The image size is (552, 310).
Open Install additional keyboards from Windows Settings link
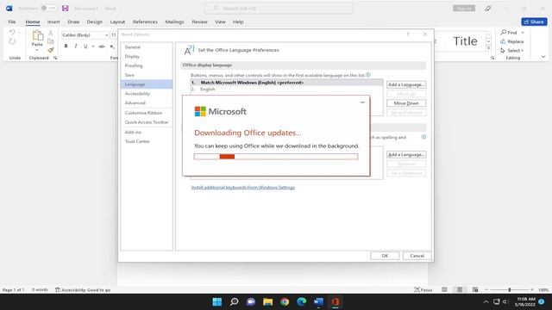[243, 188]
